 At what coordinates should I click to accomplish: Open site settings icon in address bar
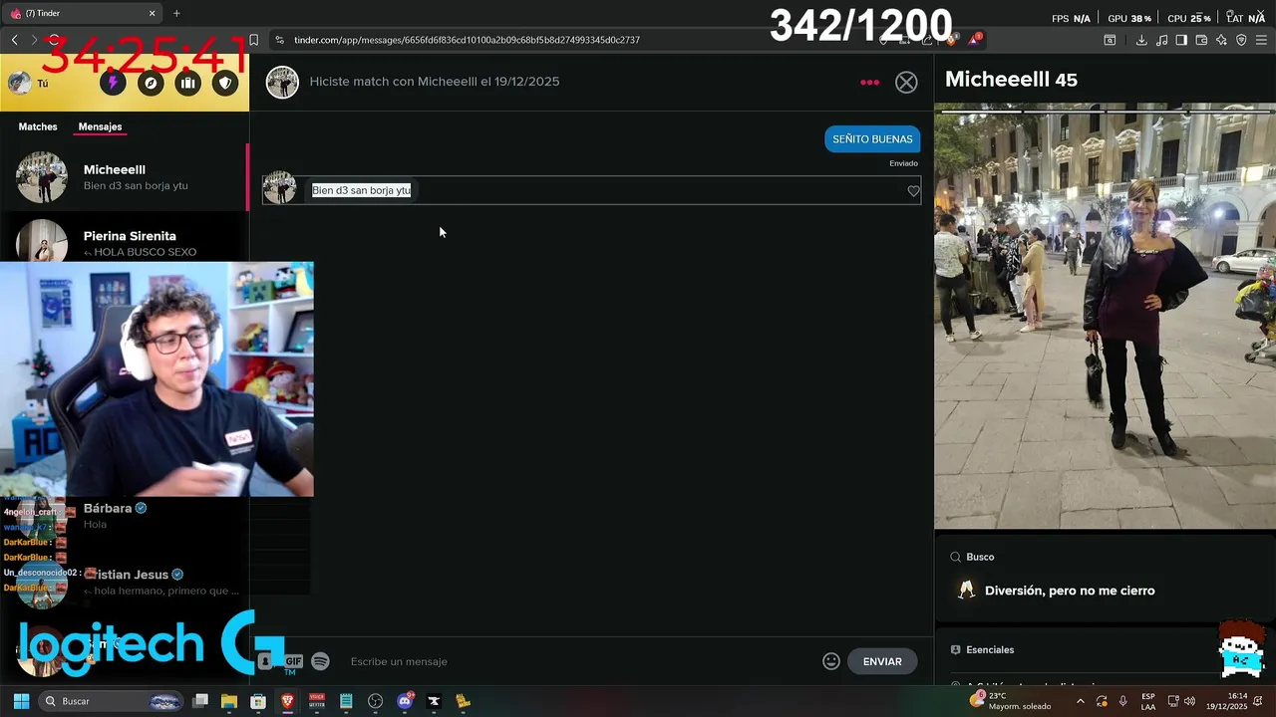pyautogui.click(x=279, y=40)
